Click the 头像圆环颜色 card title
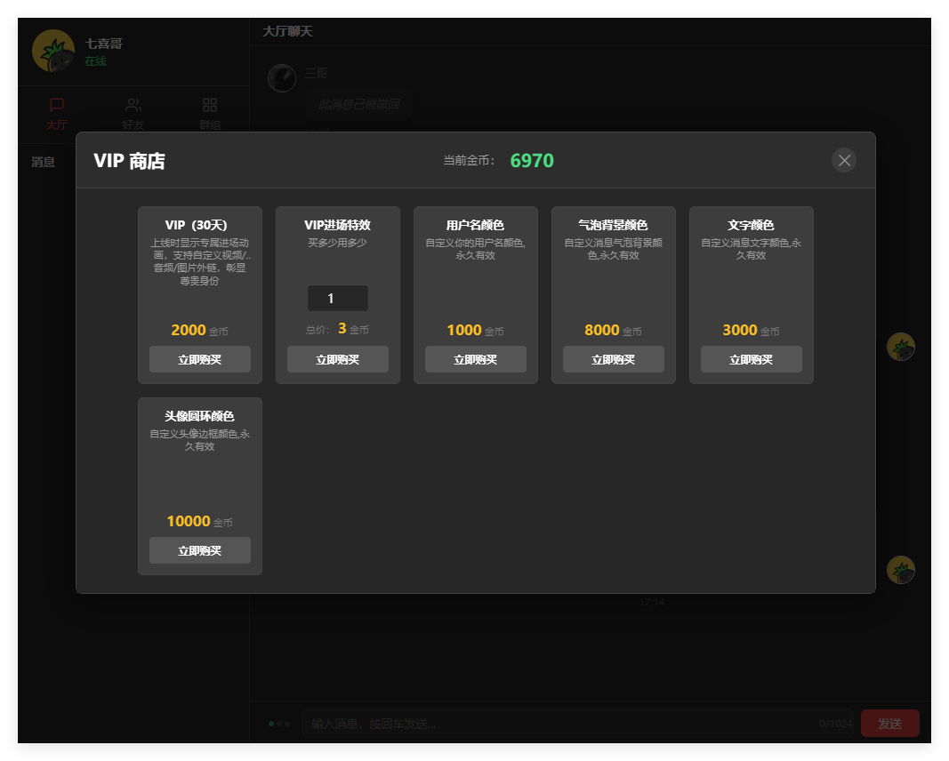This screenshot has height=761, width=949. click(x=199, y=416)
